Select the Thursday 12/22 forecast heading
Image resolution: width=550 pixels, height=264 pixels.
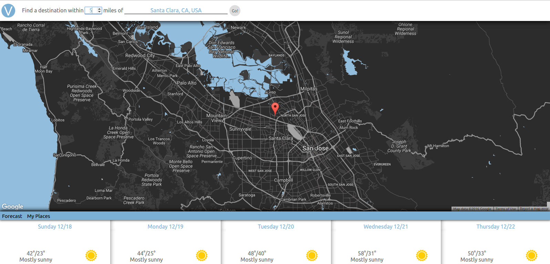pyautogui.click(x=496, y=227)
